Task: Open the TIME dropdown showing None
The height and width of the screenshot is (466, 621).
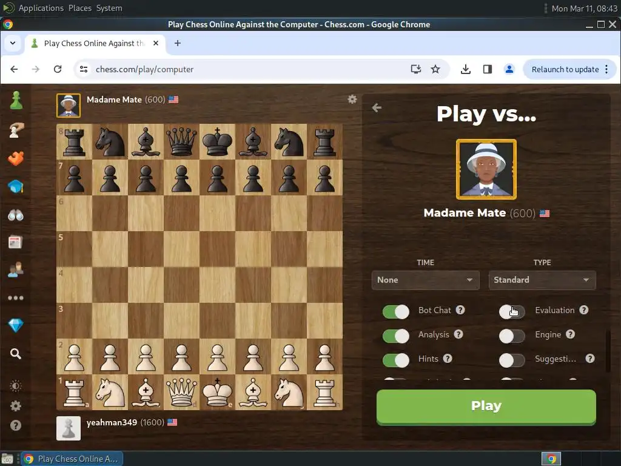Action: 425,280
